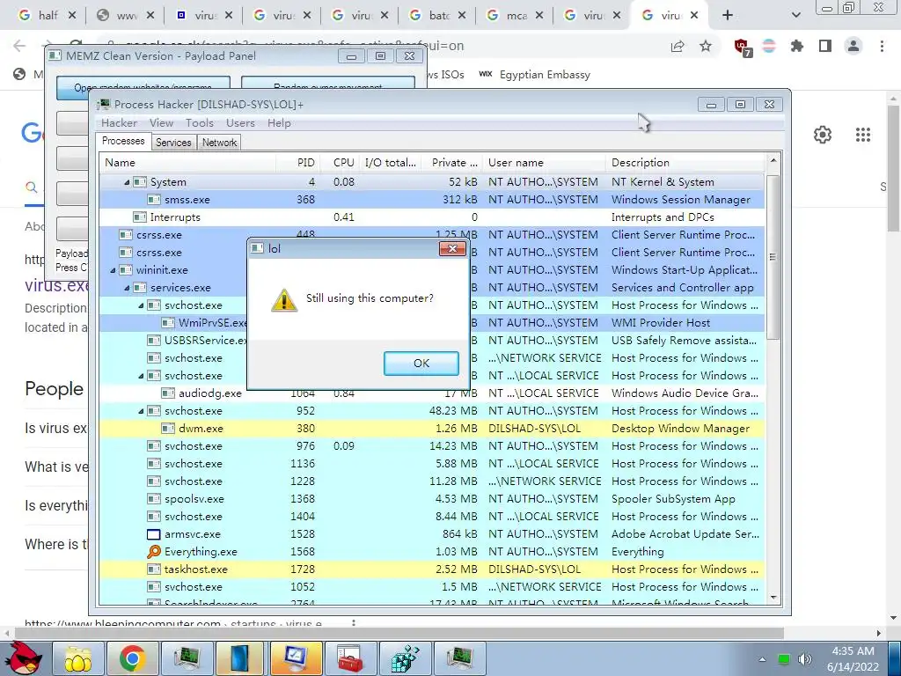This screenshot has height=676, width=901.
Task: Sort by the User name column header
Action: pos(544,163)
